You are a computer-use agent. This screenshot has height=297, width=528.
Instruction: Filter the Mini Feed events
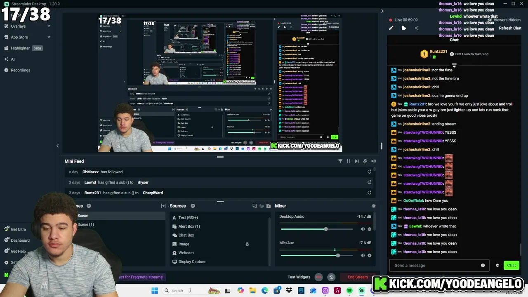340,161
